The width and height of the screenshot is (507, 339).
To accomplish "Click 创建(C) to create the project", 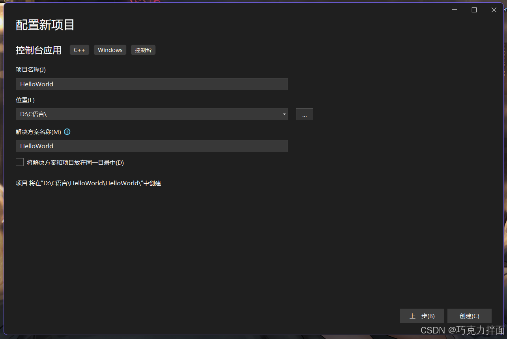I will 469,316.
